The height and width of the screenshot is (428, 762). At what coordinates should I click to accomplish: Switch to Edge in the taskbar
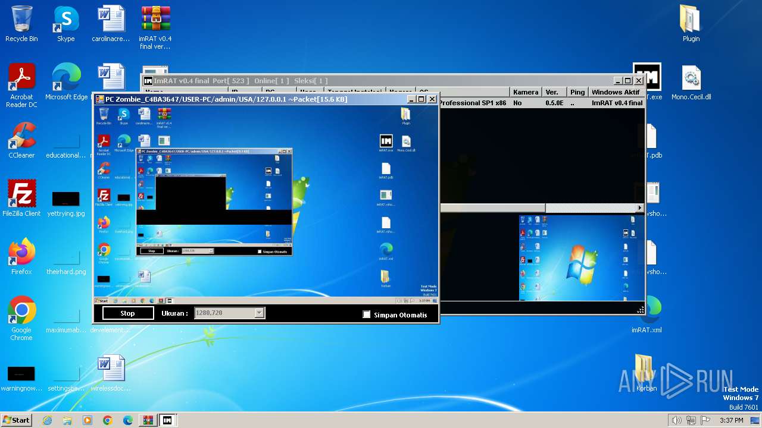[128, 420]
